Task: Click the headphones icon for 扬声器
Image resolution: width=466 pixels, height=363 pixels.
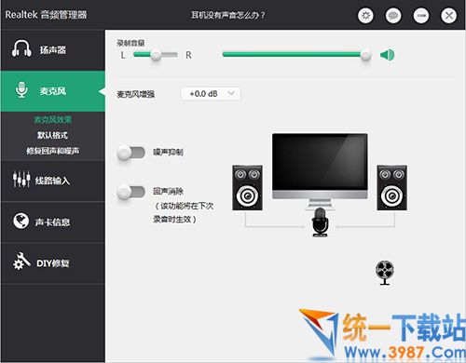Action: 21,48
